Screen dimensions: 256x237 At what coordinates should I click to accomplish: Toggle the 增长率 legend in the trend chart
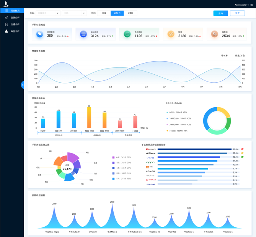(224, 56)
